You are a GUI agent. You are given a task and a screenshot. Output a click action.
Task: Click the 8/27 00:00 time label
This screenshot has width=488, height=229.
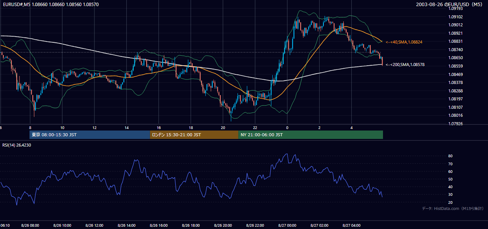(x=287, y=226)
